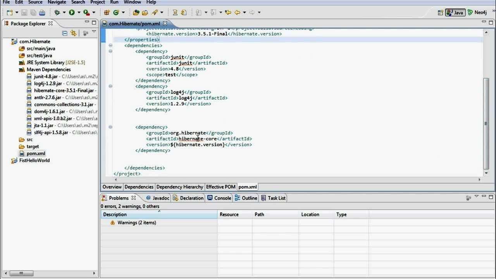Click the Open Type icon
Screen dimensions: 496x279
click(136, 12)
